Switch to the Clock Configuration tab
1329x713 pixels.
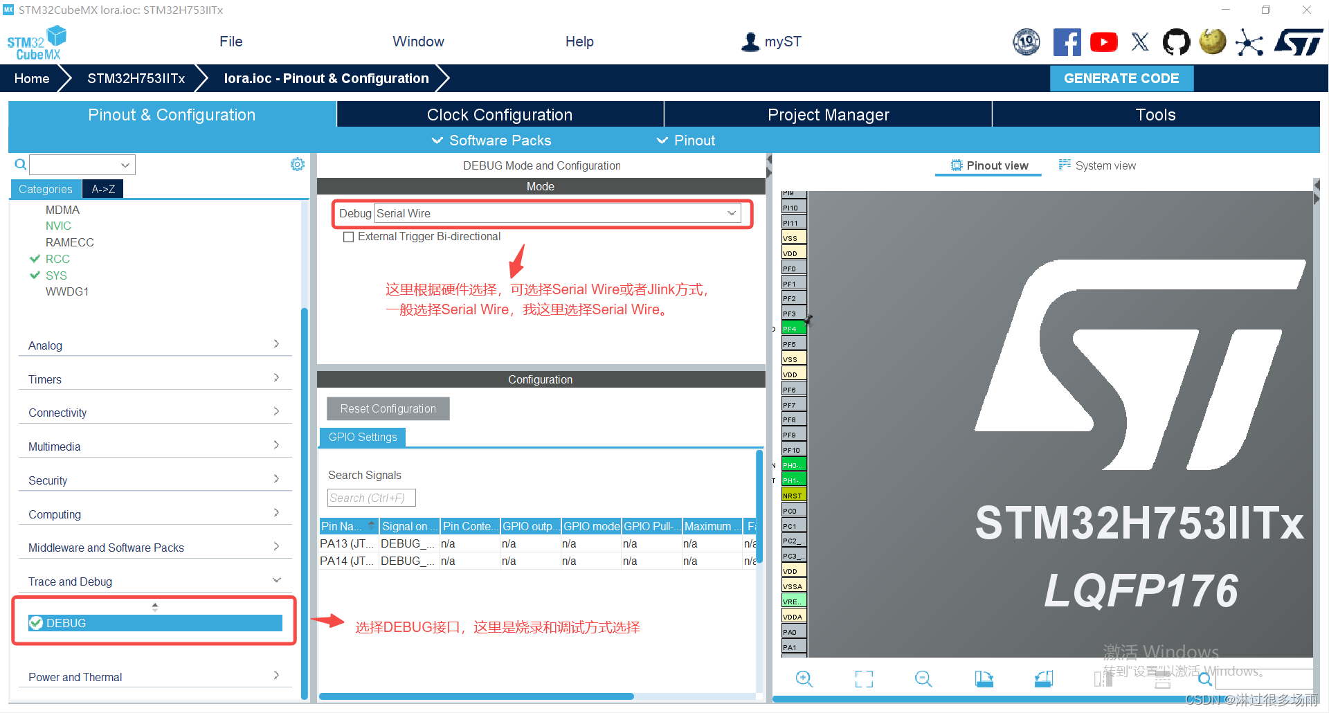(x=500, y=114)
